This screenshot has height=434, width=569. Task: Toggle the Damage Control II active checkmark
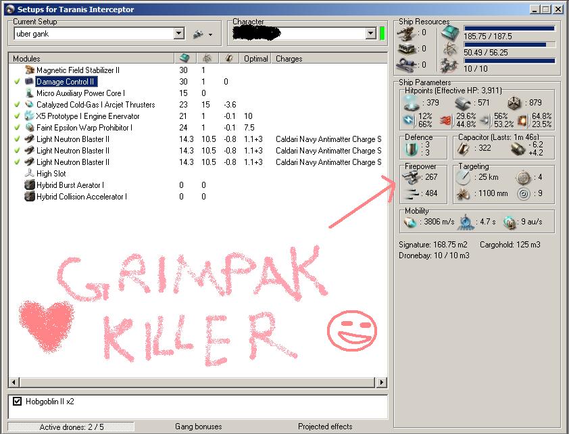[17, 81]
